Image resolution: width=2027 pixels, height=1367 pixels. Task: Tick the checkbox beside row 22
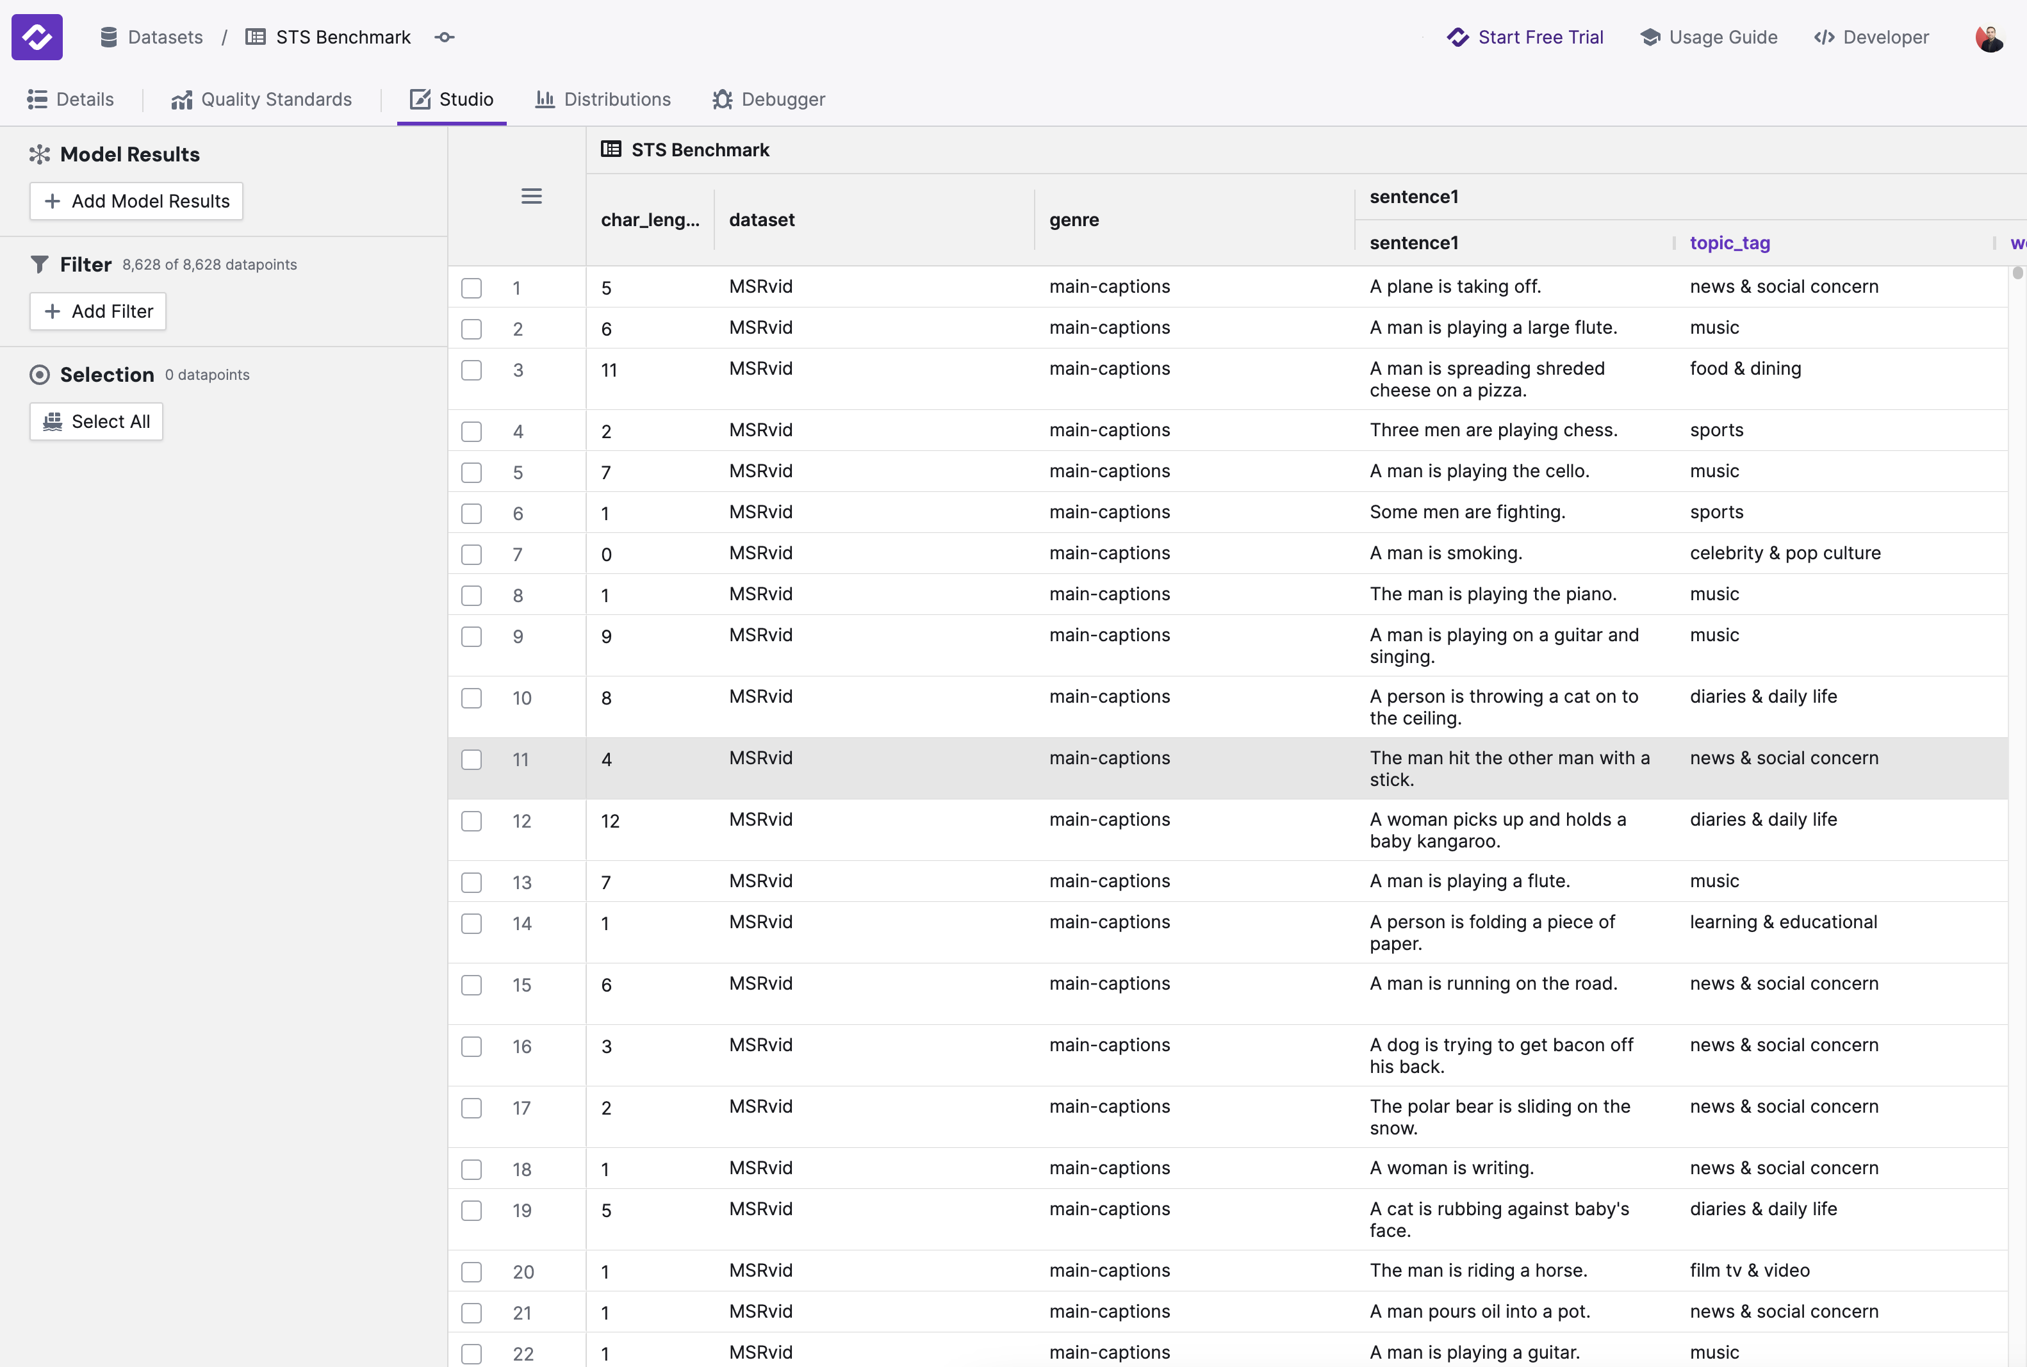[x=472, y=1354]
